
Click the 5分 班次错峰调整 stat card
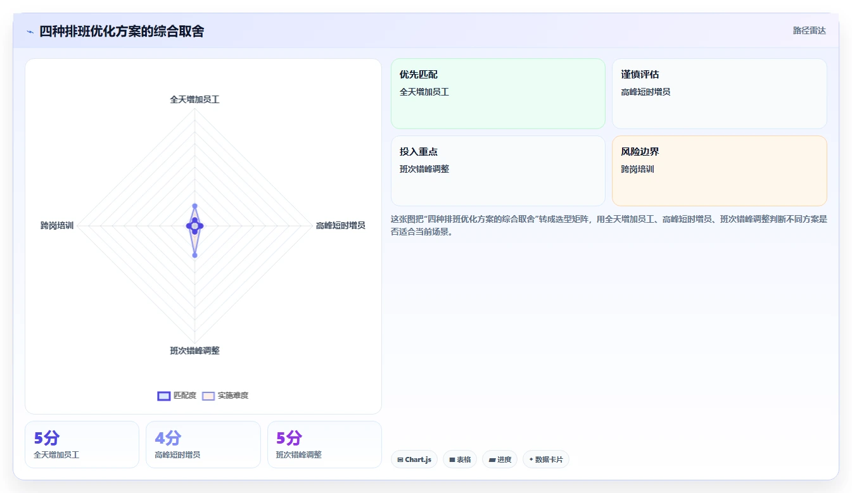point(324,444)
